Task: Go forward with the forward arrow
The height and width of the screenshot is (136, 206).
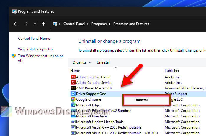Action: (26, 24)
